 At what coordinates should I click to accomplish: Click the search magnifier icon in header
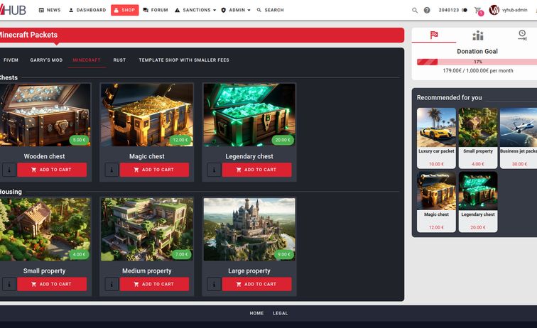(x=415, y=10)
